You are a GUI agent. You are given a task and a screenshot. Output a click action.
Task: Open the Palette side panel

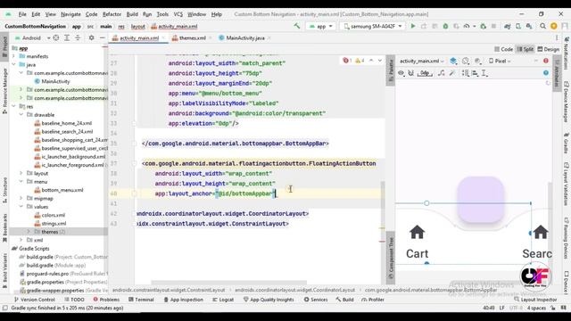pos(391,70)
